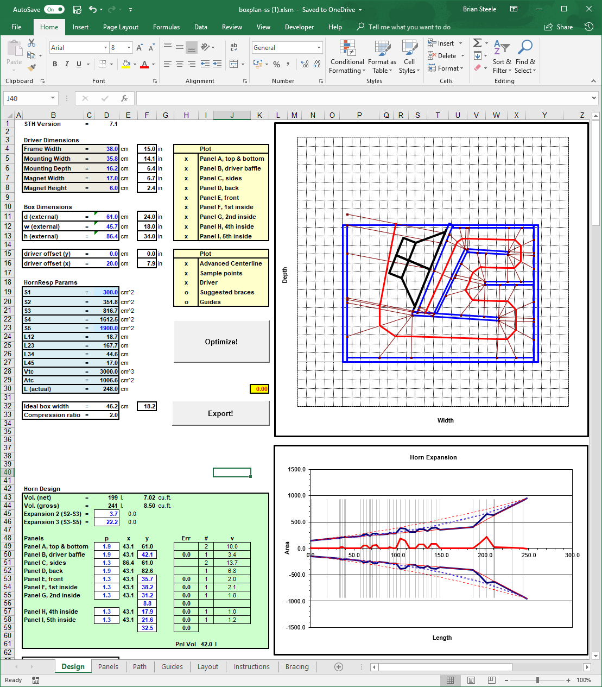Toggle the Guides plot marker

pos(186,302)
